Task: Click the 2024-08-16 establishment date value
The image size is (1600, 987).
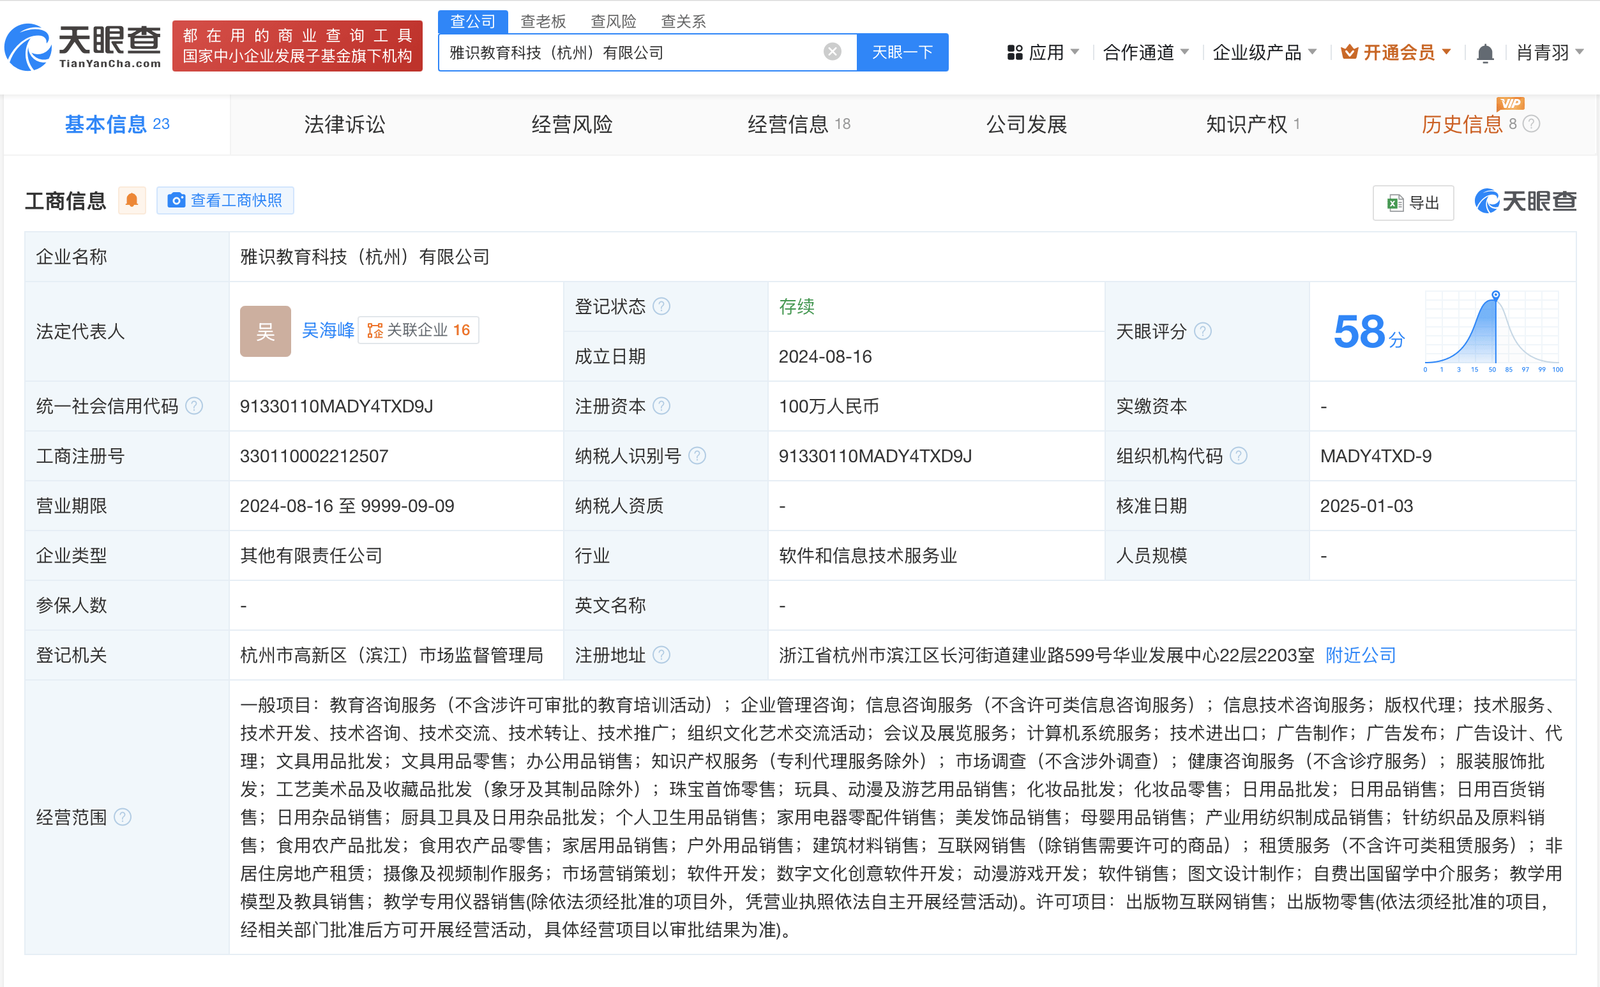Action: 825,356
